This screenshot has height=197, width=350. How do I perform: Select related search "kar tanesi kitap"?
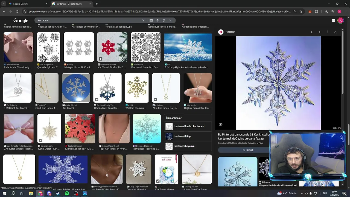click(x=188, y=136)
